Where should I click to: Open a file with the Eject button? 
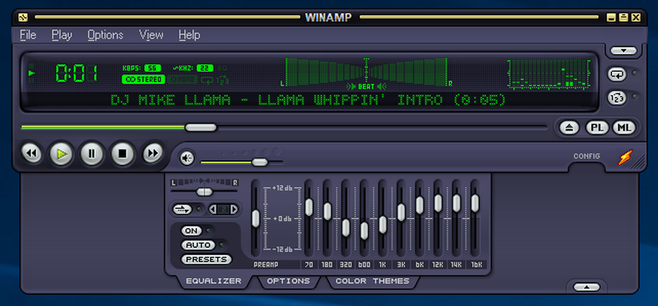pyautogui.click(x=570, y=128)
